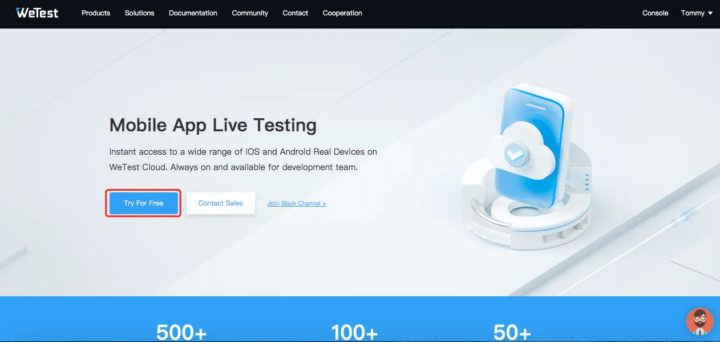The image size is (720, 342).
Task: Click the 500+ statistic
Action: 181,332
